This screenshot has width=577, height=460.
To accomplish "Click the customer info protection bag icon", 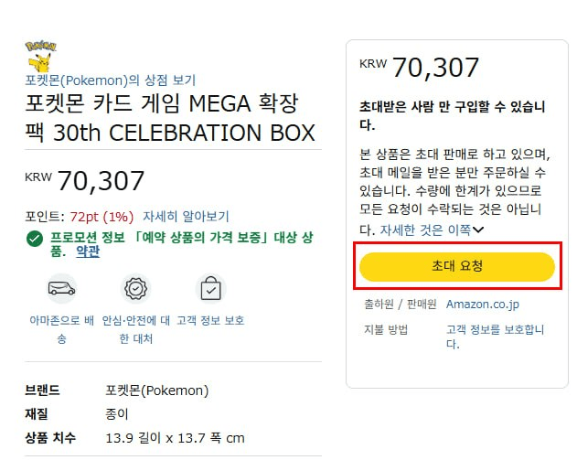I will click(x=211, y=288).
